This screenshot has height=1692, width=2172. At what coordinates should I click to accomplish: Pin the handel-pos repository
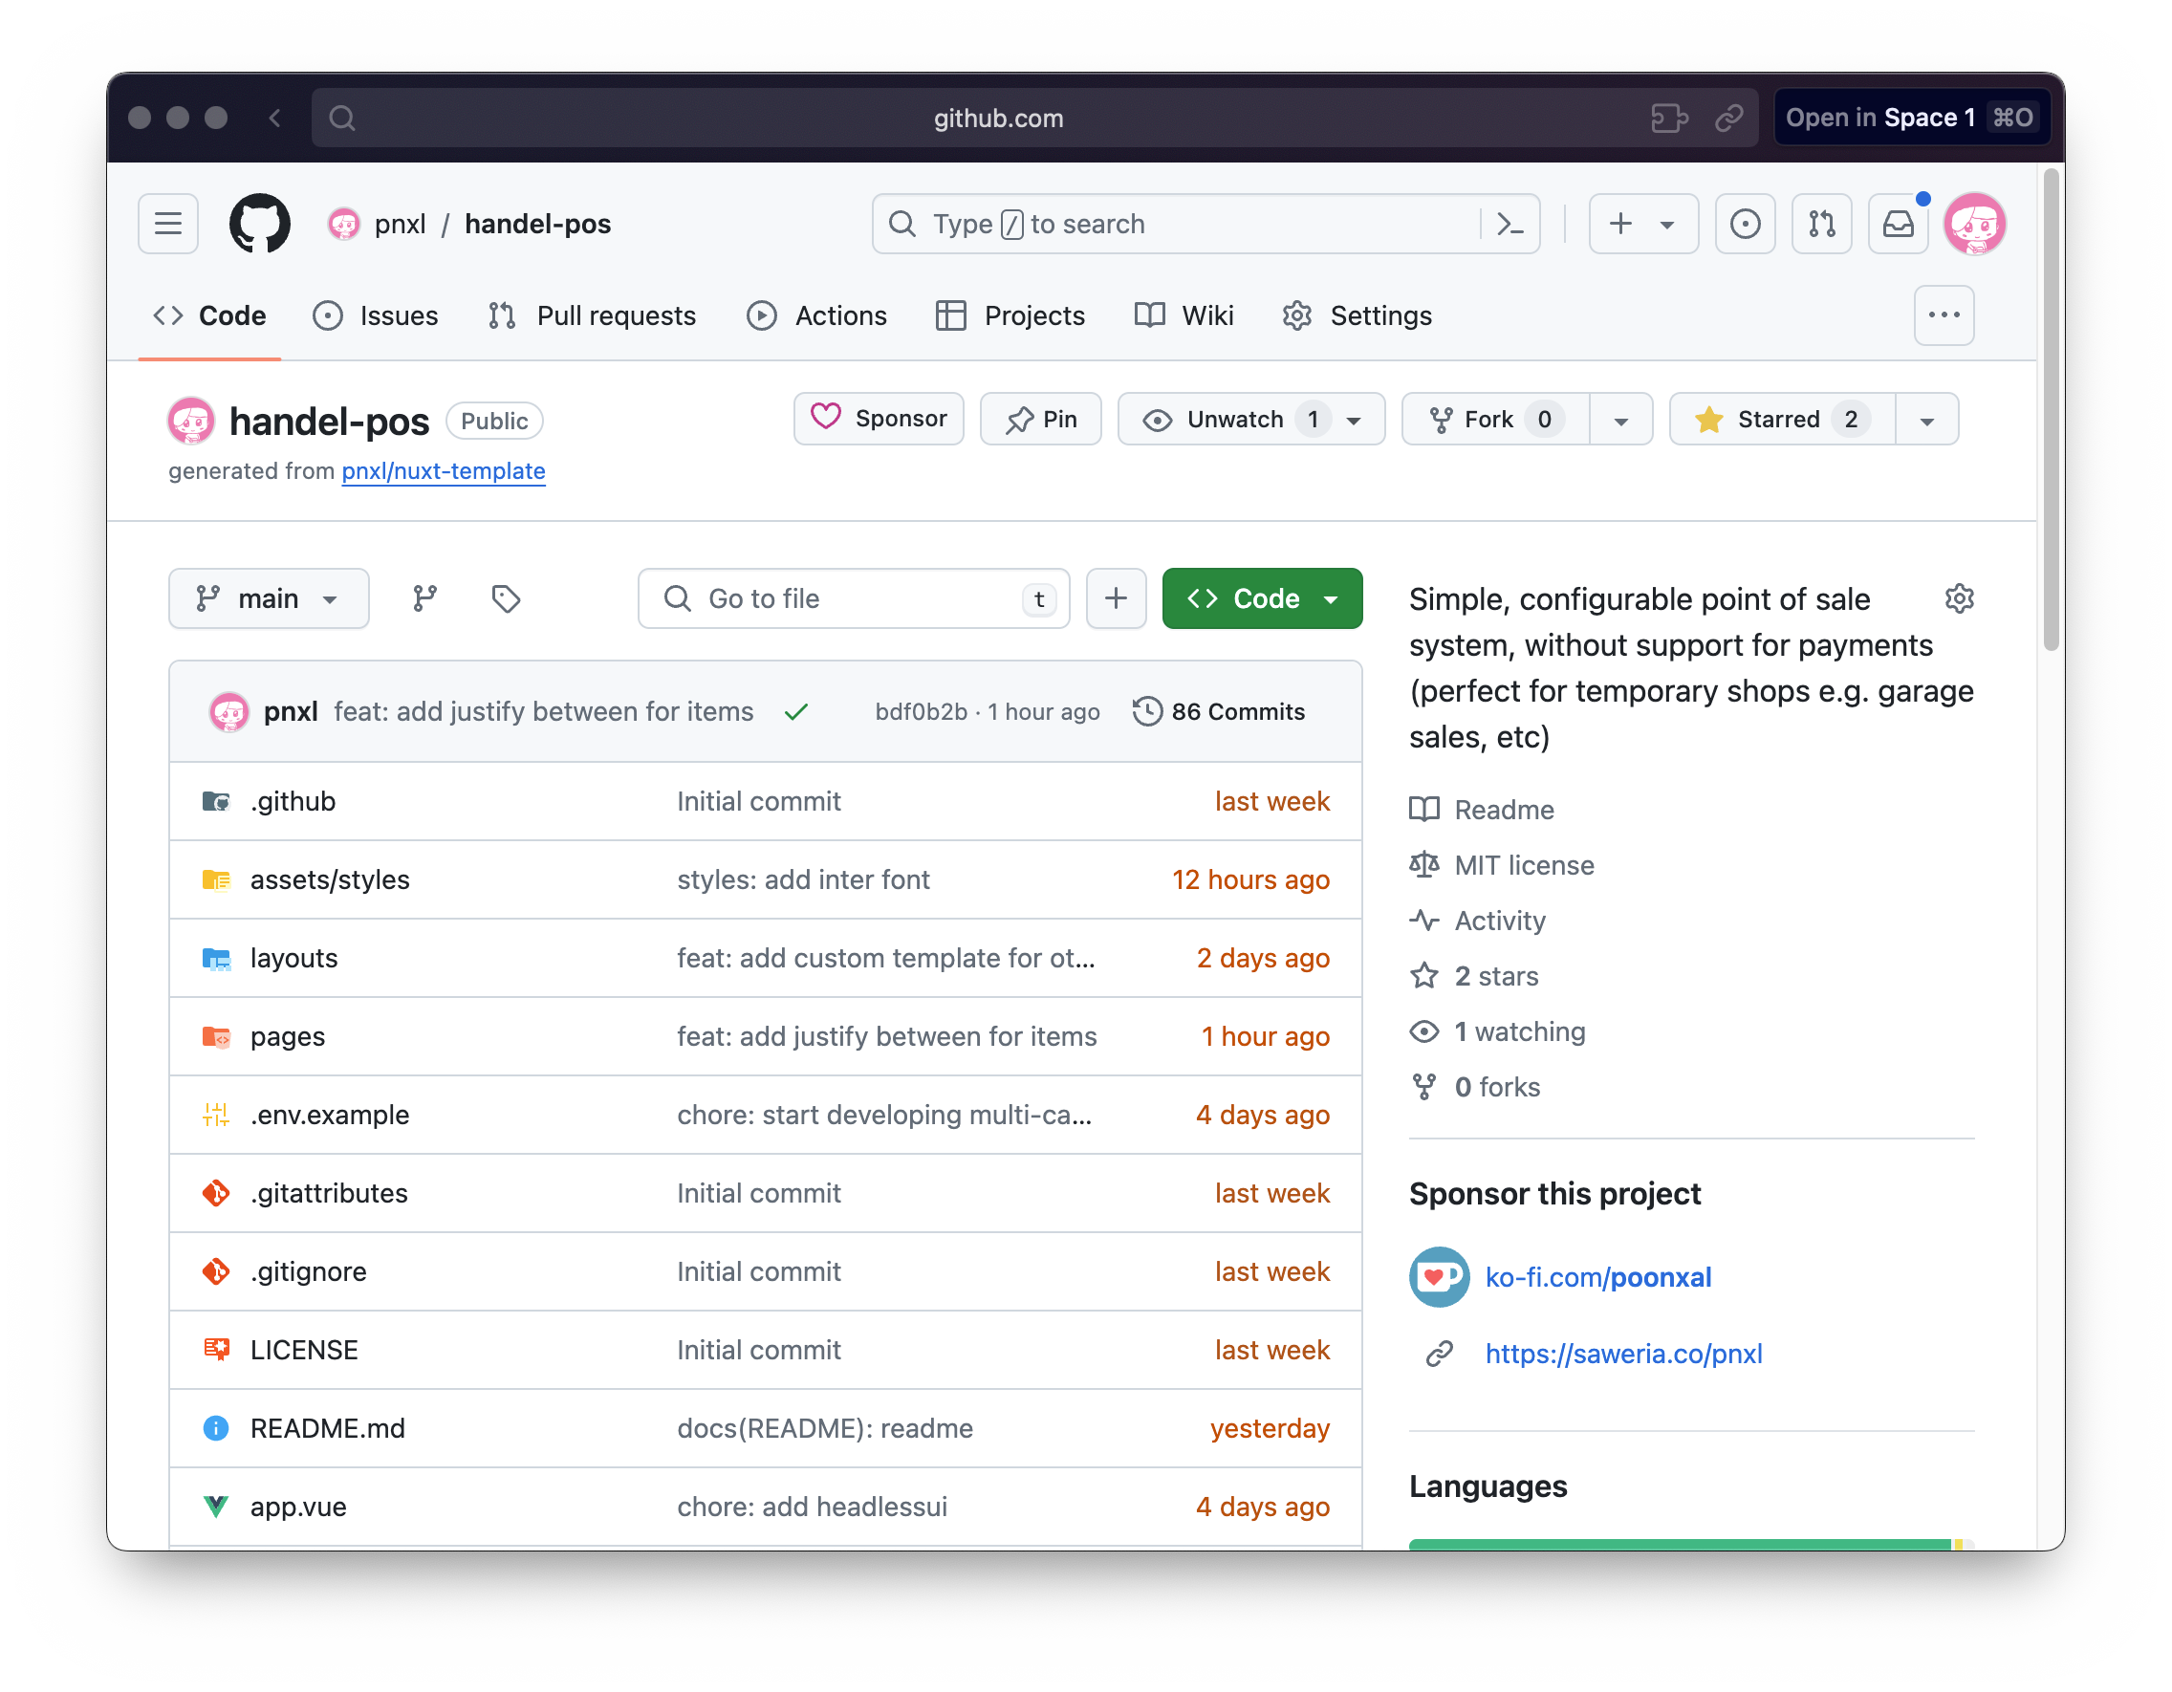pos(1040,419)
